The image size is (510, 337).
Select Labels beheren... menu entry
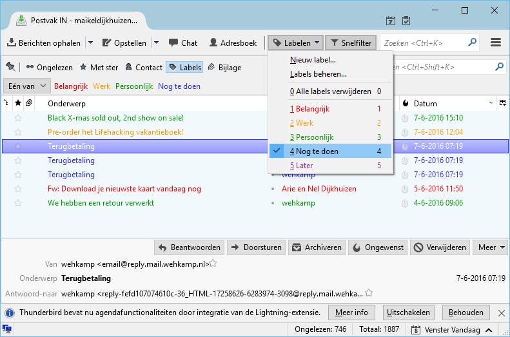(331, 74)
